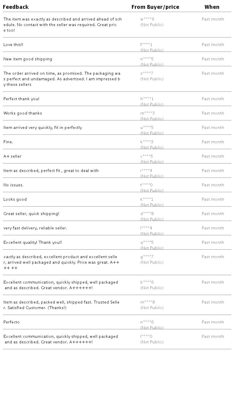Click the From Buyer/price column header
Viewport: 234px width, 409px height.
155,7
